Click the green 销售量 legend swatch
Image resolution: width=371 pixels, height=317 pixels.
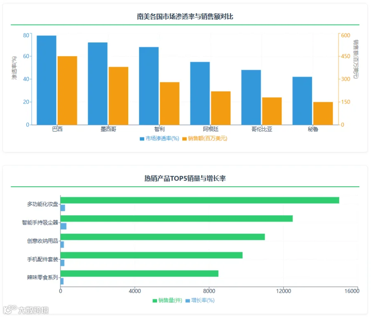tap(155, 301)
